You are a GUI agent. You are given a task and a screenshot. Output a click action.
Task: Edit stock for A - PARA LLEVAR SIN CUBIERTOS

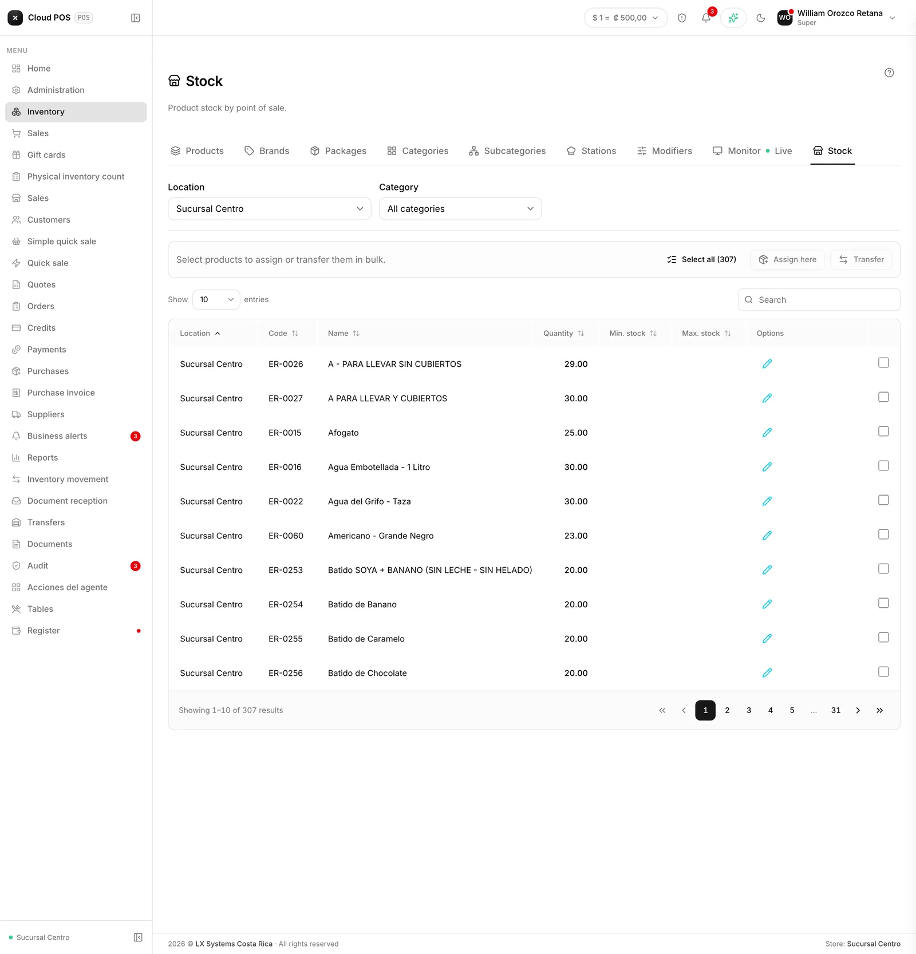point(767,364)
